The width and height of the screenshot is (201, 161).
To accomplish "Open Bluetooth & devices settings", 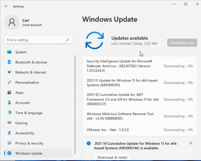I will tap(38, 62).
